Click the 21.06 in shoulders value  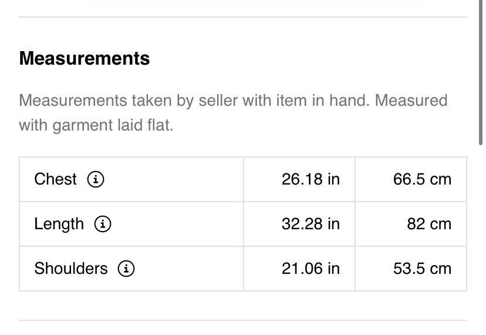[310, 269]
